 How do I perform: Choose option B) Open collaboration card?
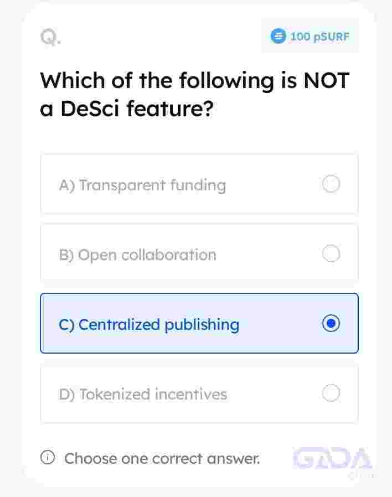(x=199, y=253)
